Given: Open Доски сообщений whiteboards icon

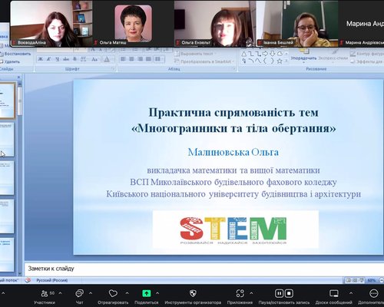Looking at the screenshot, I should pos(334,293).
